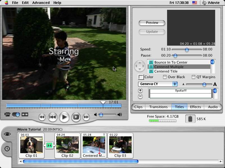Click the US flag keyboard menu

(x=195, y=3)
